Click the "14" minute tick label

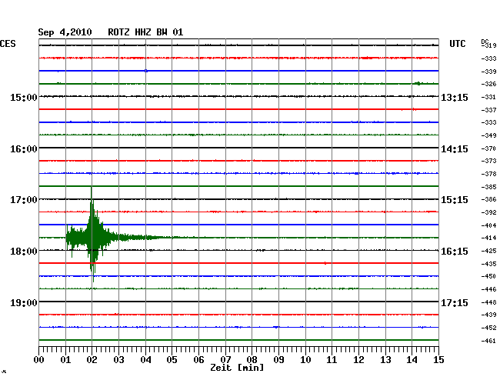(x=412, y=359)
